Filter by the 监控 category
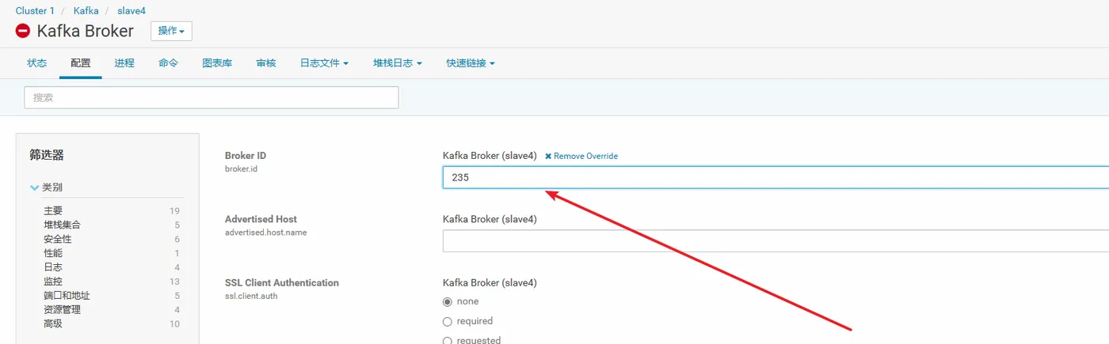Image resolution: width=1109 pixels, height=344 pixels. pyautogui.click(x=53, y=282)
